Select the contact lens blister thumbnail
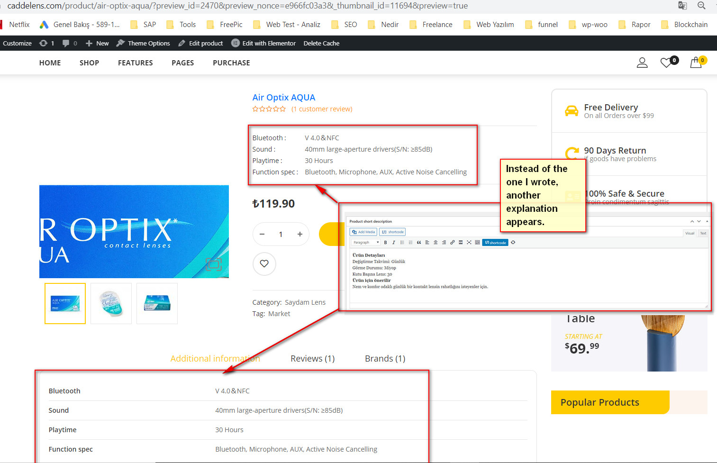Viewport: 717px width, 463px height. [x=111, y=303]
